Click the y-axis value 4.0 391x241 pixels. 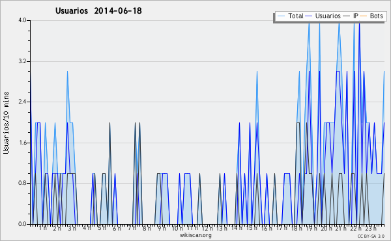pos(22,20)
